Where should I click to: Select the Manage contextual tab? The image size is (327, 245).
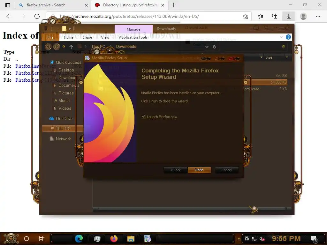[133, 29]
